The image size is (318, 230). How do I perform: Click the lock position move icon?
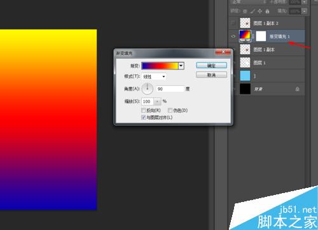pos(259,11)
